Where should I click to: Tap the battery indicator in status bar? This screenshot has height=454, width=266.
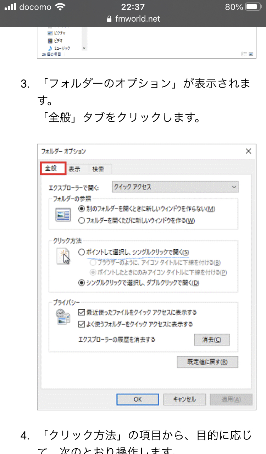pos(254,7)
